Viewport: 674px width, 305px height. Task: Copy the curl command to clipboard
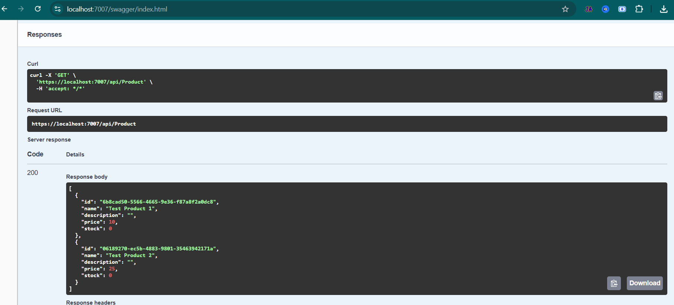(x=658, y=96)
